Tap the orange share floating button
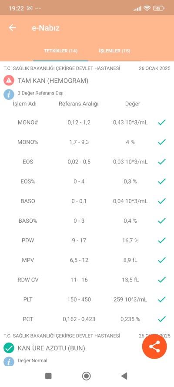 coord(154,346)
